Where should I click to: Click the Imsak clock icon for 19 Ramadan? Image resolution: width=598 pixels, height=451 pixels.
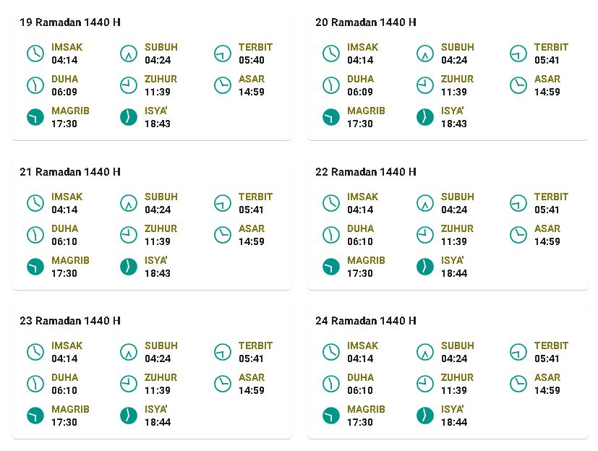[x=35, y=53]
